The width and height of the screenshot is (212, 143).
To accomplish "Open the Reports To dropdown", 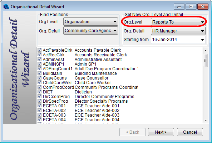I will click(x=178, y=22).
